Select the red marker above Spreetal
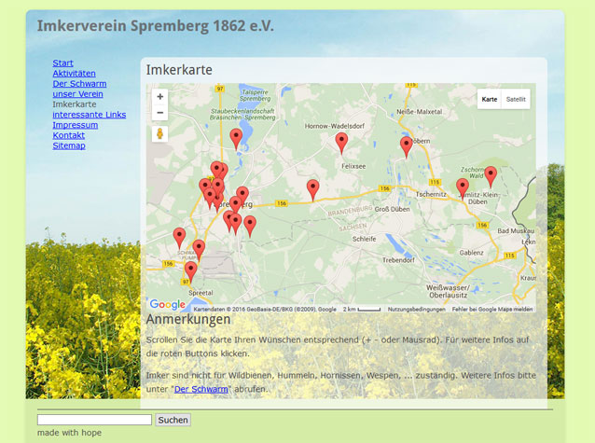The height and width of the screenshot is (443, 595). (190, 270)
